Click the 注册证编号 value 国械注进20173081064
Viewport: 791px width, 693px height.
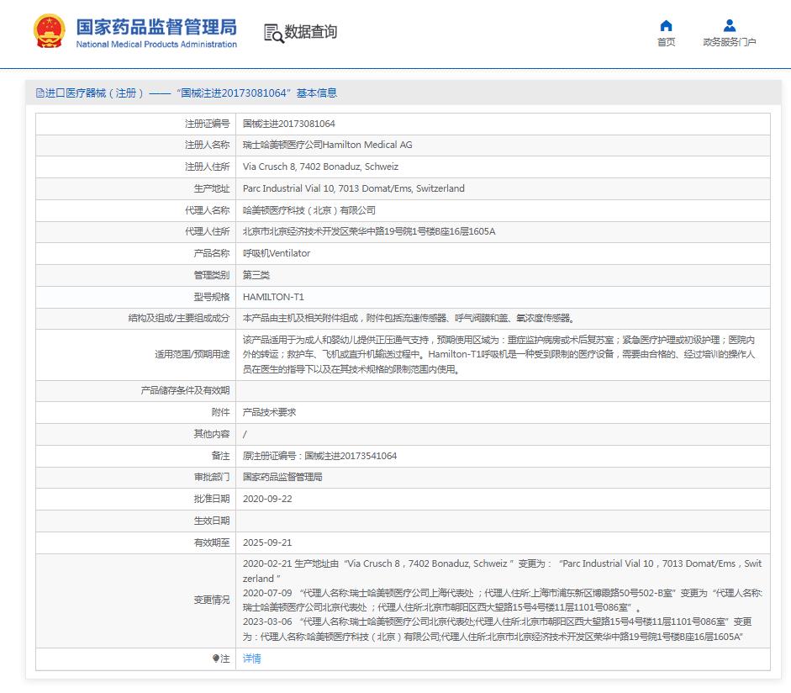click(x=288, y=124)
